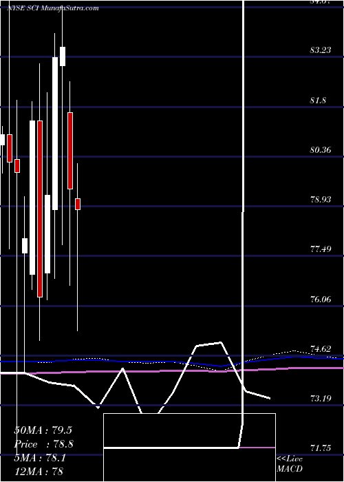
Task: Click the <<Live MACD label
Action: point(290,464)
